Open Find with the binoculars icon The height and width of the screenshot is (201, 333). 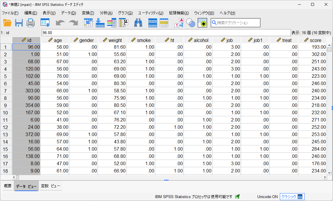tap(138, 23)
